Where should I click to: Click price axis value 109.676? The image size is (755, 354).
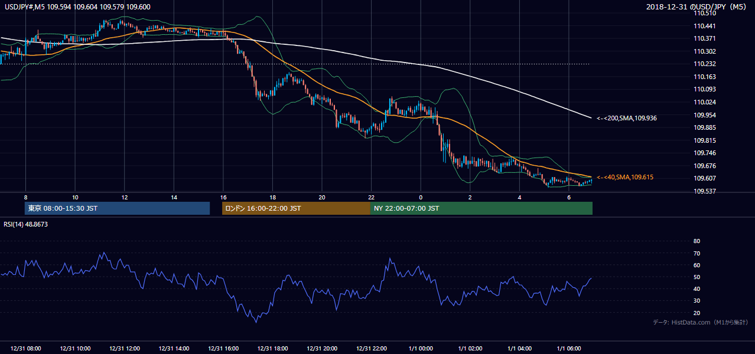click(705, 166)
